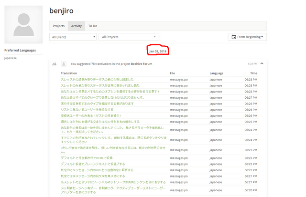Collapse the Beehive Forum activity entry
The image size is (306, 197).
point(262,63)
